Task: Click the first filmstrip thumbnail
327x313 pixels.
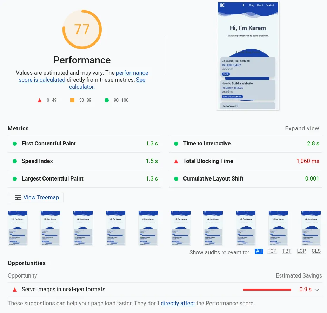Action: tap(18, 228)
